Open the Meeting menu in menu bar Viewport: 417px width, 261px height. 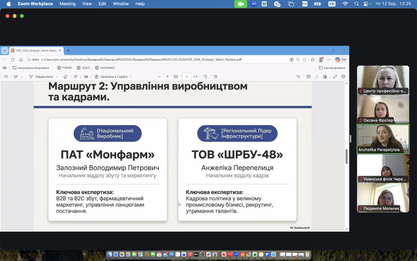(67, 4)
